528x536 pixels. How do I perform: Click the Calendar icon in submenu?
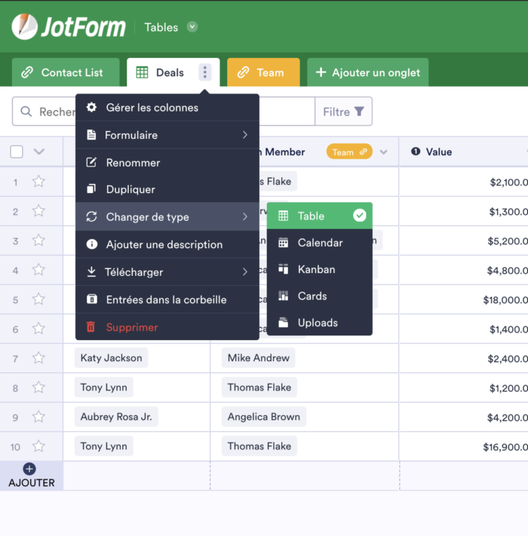point(283,242)
